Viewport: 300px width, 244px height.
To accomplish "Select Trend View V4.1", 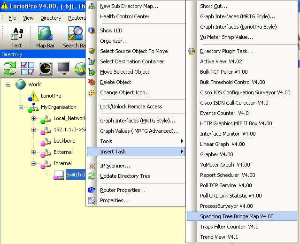I will pyautogui.click(x=242, y=237).
